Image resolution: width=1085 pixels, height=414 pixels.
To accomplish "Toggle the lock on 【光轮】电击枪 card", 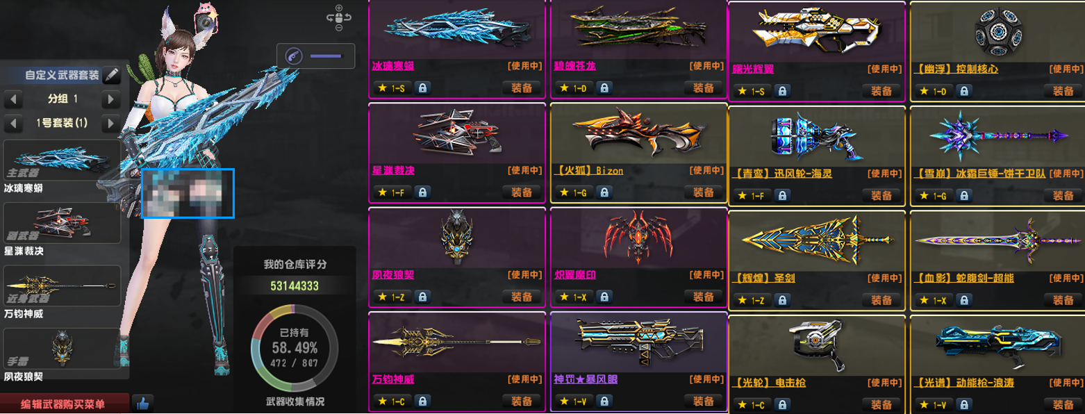I will [x=781, y=404].
